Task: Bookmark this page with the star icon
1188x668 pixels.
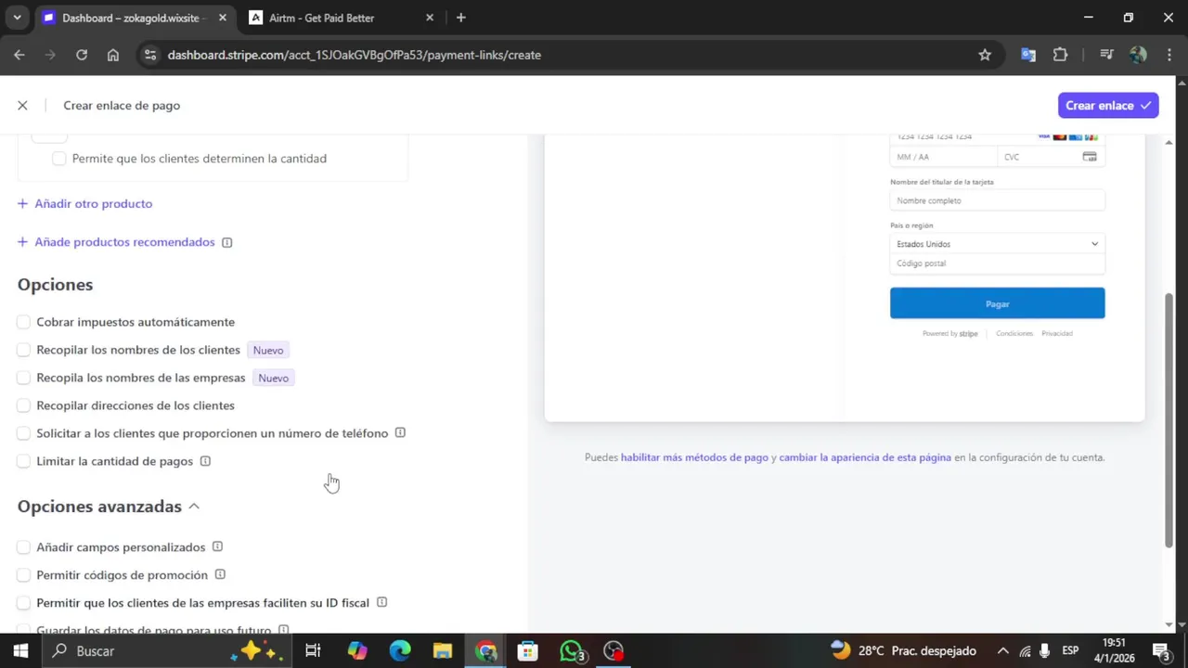Action: click(985, 55)
